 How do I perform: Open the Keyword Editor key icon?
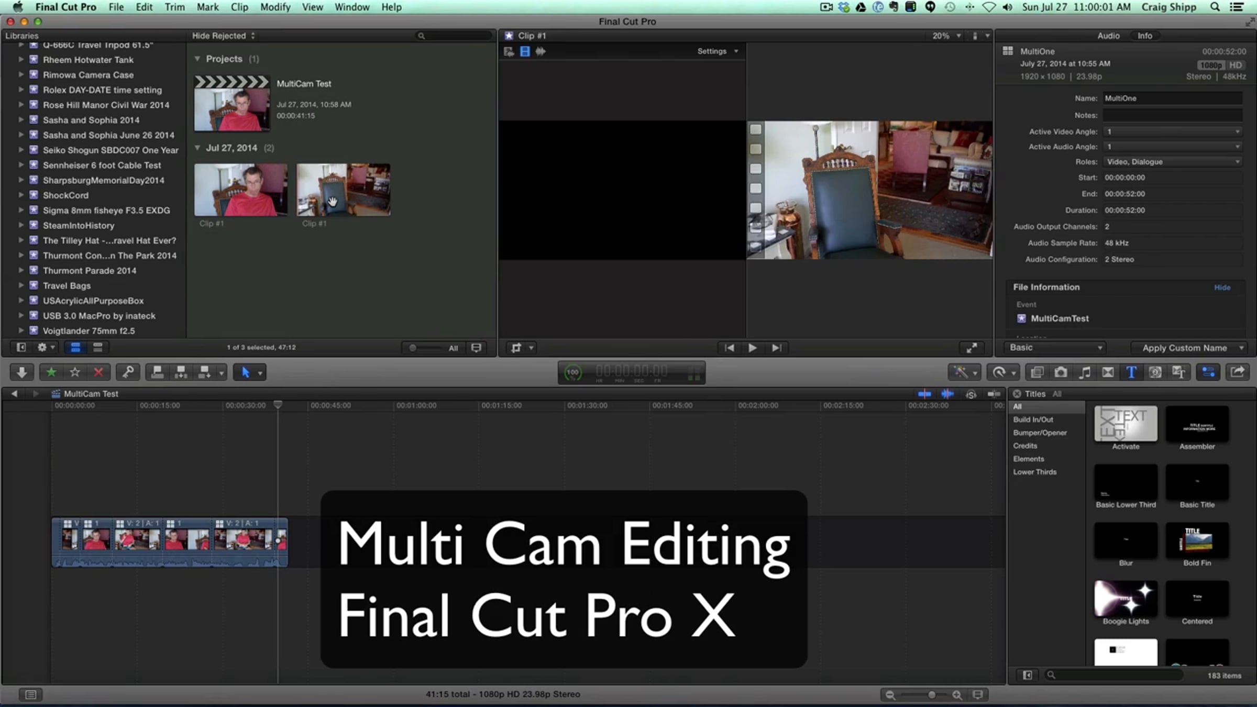[x=128, y=372]
